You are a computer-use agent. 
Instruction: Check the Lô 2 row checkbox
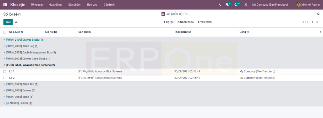(4, 78)
